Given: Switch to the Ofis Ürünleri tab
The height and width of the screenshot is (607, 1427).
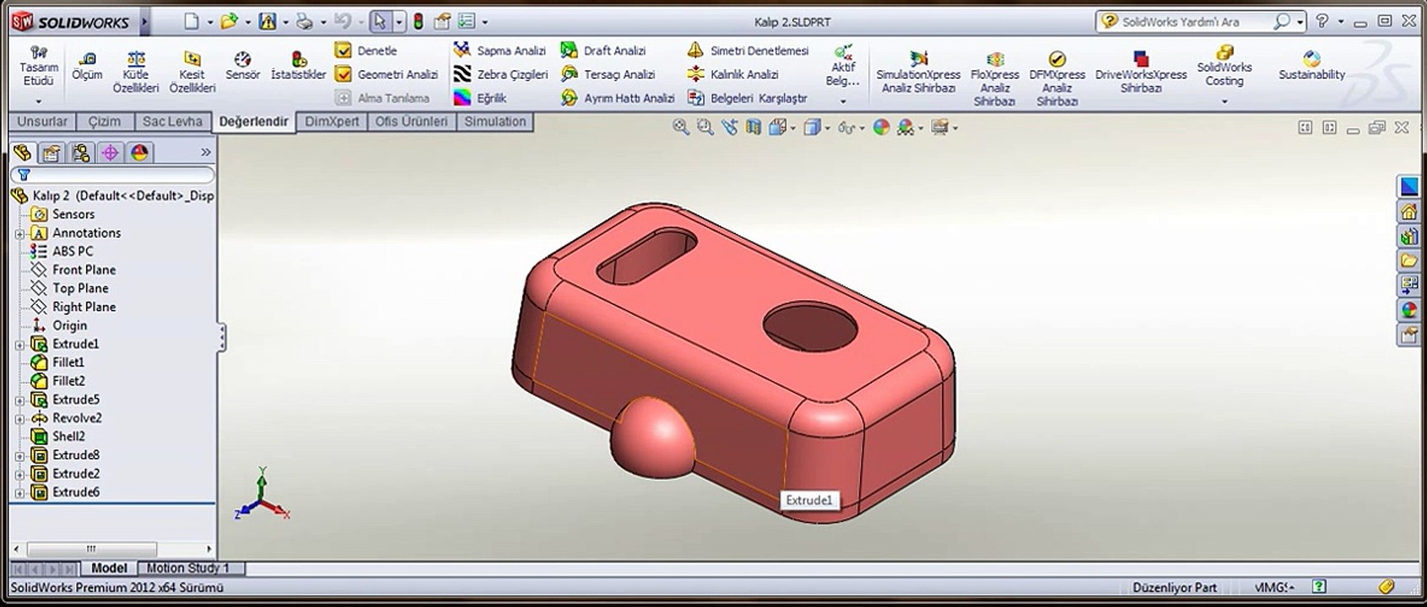Looking at the screenshot, I should point(412,121).
